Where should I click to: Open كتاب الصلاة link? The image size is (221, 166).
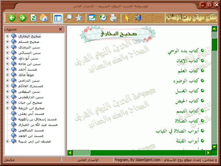click(x=187, y=121)
